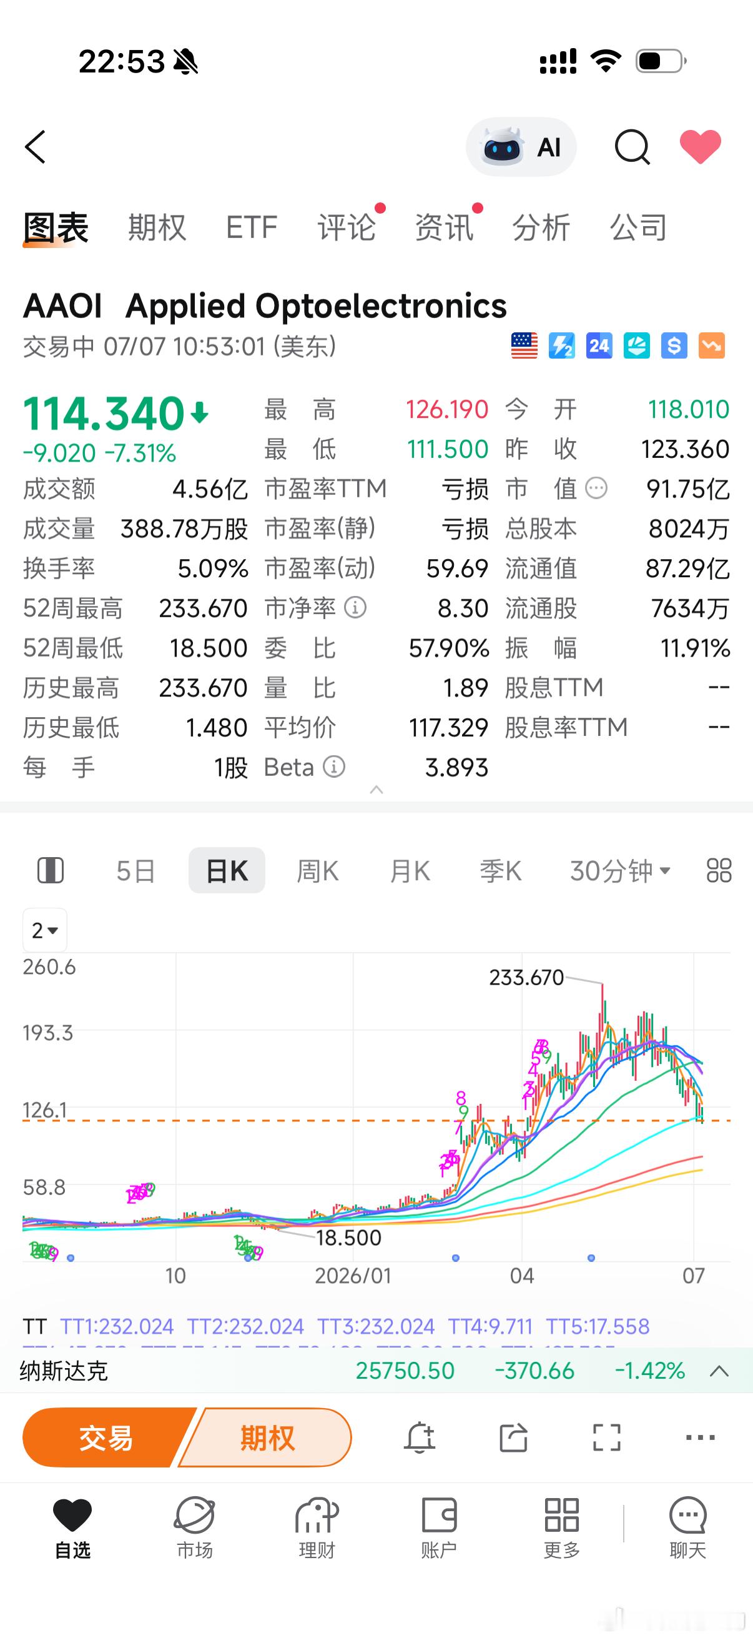Screen dimensions: 753x1638
Task: Tap the back arrow icon
Action: click(x=36, y=147)
